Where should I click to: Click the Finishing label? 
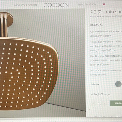pos(95,84)
